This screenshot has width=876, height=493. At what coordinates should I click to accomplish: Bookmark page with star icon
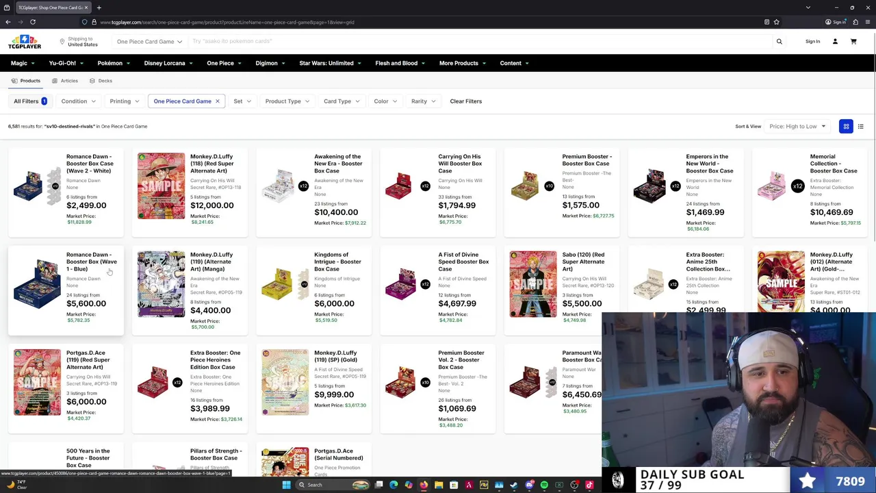click(x=776, y=22)
